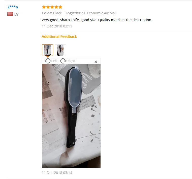Screen dimensions: 192x179
Task: Click the SF Economic Air Mail logistics text
Action: (99, 13)
